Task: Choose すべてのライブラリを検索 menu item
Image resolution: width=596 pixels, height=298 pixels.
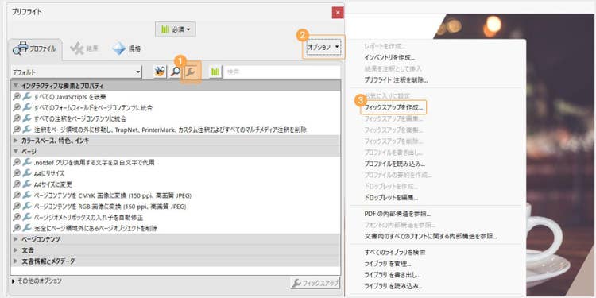Action: tap(394, 252)
